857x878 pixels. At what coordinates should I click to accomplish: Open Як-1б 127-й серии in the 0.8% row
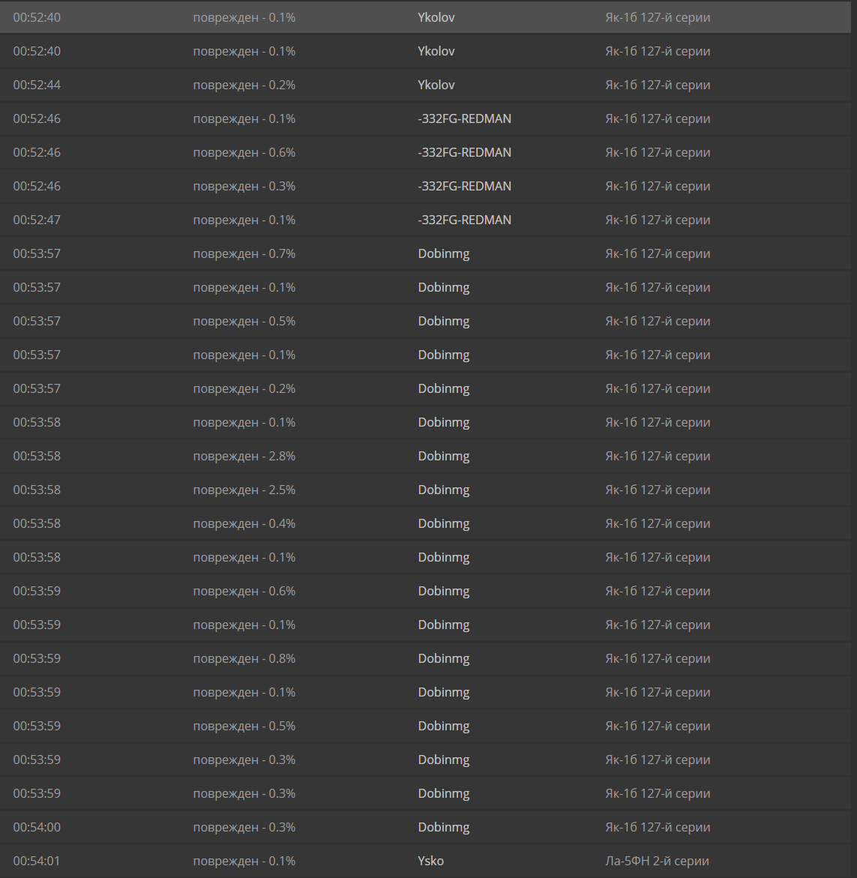click(658, 658)
